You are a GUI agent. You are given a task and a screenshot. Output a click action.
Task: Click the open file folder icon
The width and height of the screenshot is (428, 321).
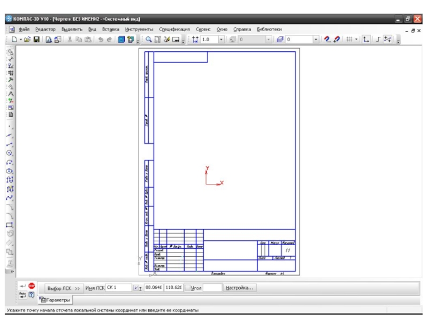point(27,40)
